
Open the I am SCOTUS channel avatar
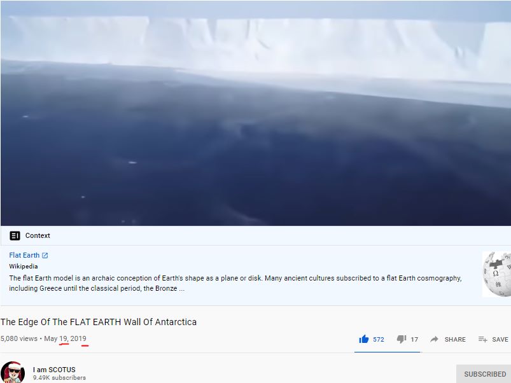pyautogui.click(x=12, y=372)
